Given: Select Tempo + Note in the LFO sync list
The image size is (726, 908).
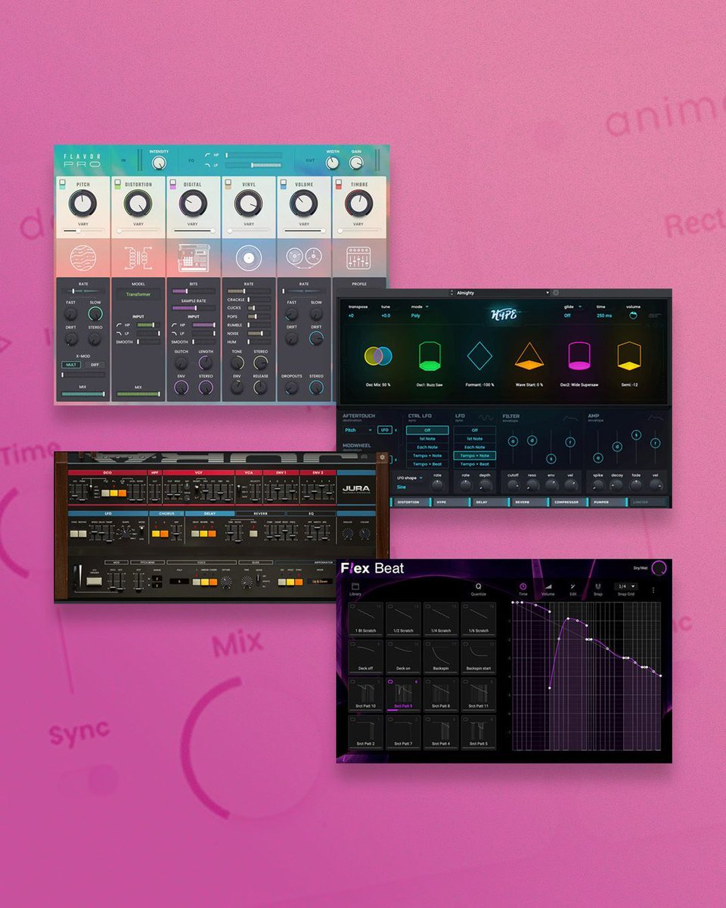Looking at the screenshot, I should (475, 456).
